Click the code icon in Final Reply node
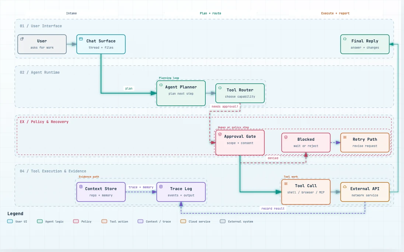The image size is (404, 252). [345, 39]
